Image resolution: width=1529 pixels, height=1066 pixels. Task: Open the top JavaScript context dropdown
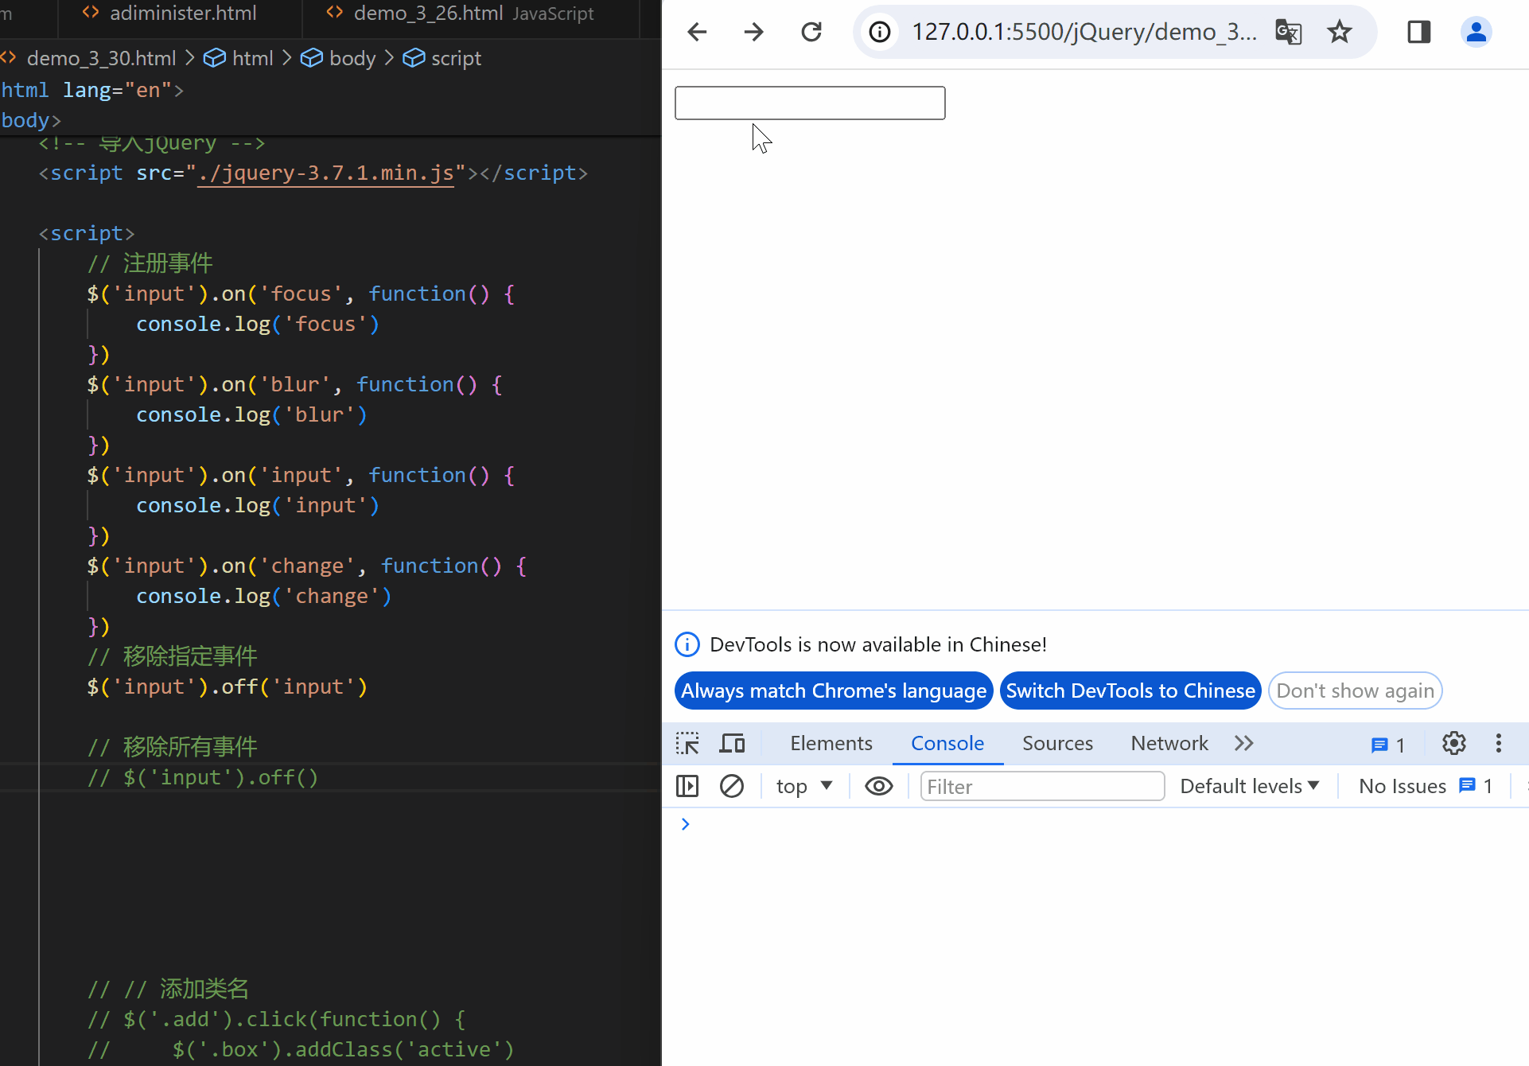pyautogui.click(x=803, y=786)
